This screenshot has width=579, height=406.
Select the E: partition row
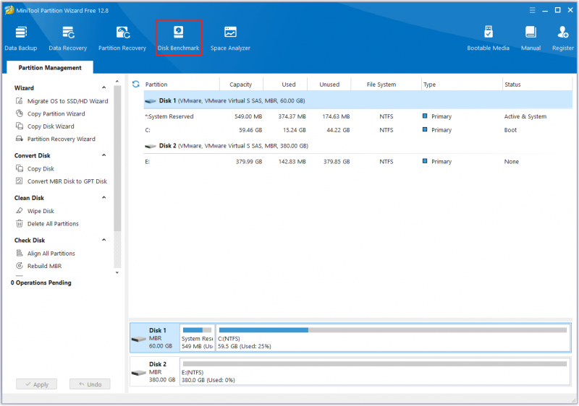[358, 161]
